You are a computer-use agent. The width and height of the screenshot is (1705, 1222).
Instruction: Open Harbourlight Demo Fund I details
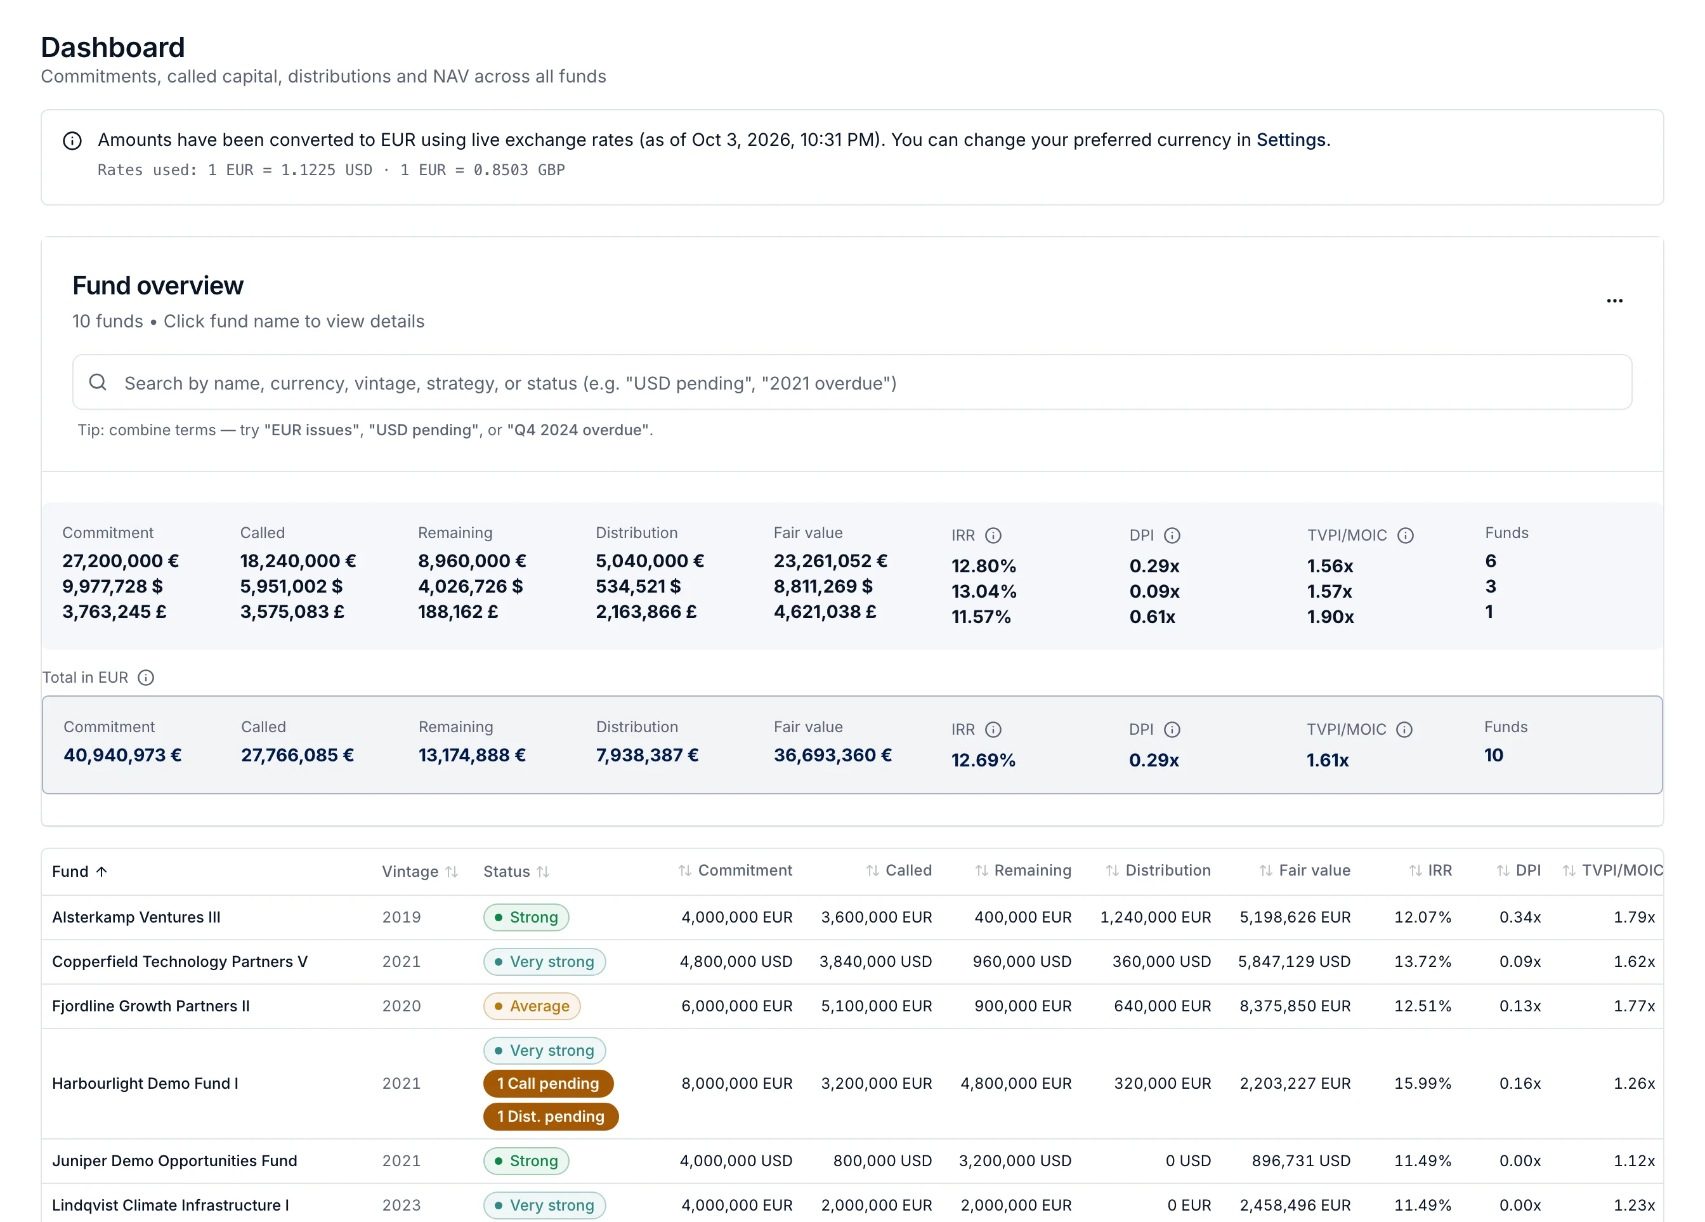tap(145, 1083)
